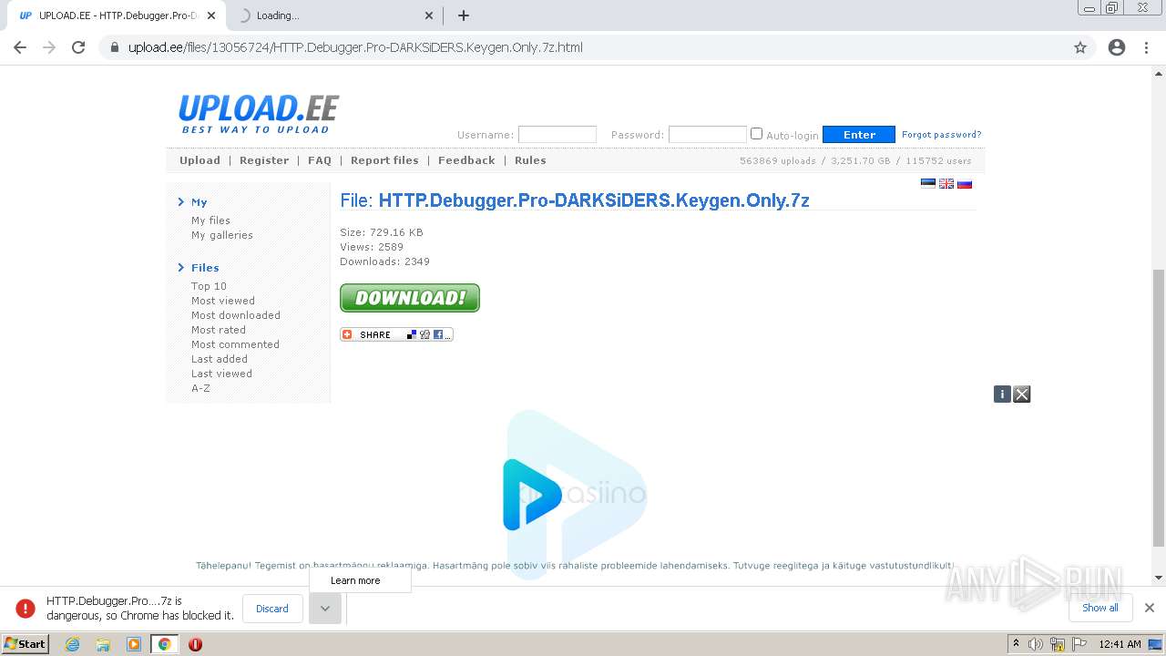Expand the My section arrow

click(181, 202)
